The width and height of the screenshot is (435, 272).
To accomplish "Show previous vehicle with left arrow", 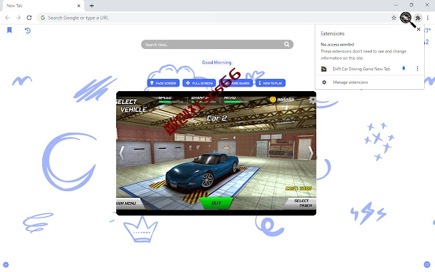I will point(122,153).
